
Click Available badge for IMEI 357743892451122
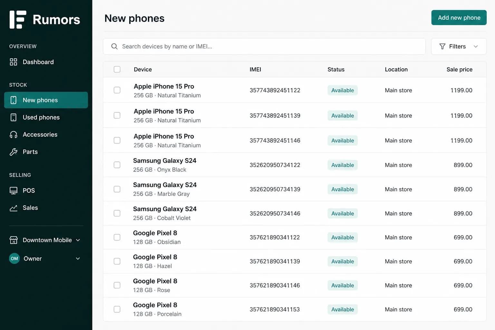point(343,90)
